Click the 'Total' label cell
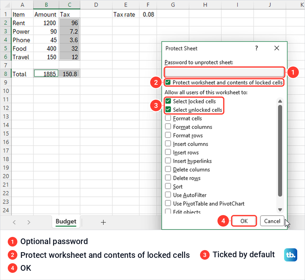This screenshot has height=280, width=305. (x=22, y=74)
